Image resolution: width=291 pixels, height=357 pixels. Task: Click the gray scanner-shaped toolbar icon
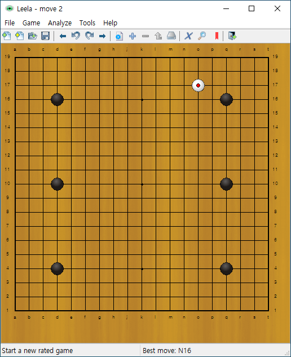coord(171,36)
